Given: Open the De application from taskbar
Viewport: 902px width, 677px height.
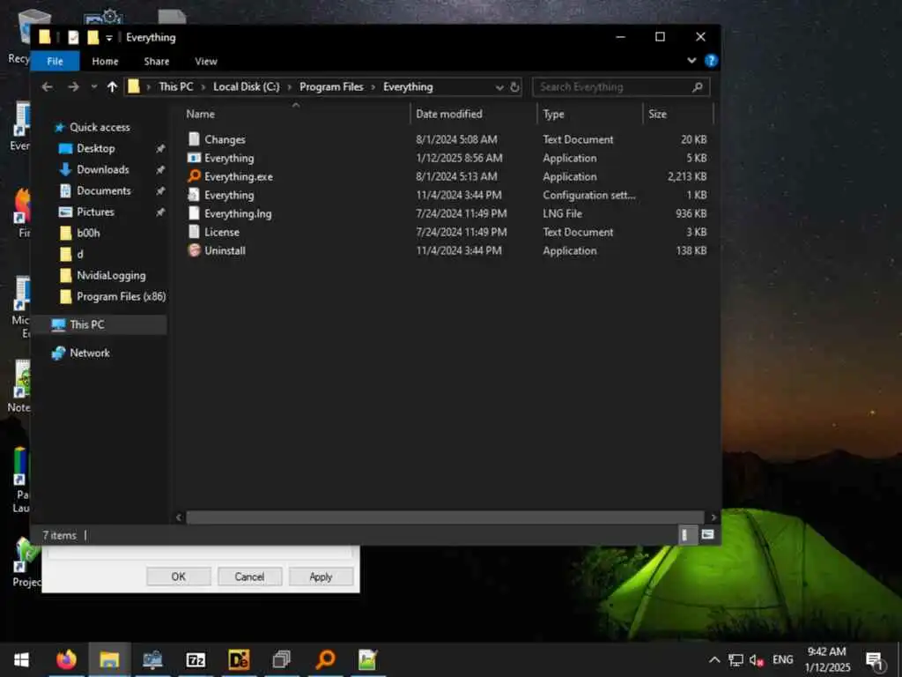Looking at the screenshot, I should click(x=239, y=659).
